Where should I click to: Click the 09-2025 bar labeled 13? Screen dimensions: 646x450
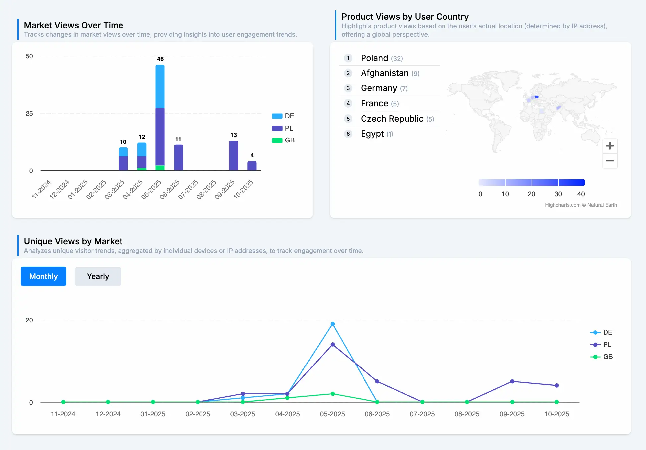point(234,156)
